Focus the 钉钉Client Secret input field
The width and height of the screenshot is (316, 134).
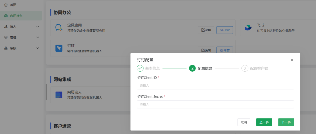tap(215, 104)
